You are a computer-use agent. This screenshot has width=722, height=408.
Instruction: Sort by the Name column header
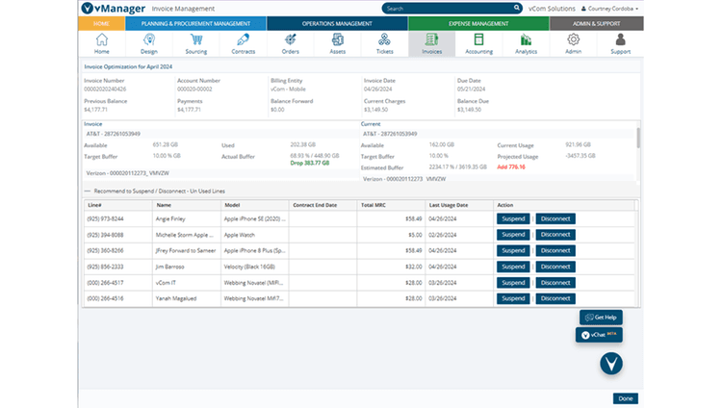[186, 205]
